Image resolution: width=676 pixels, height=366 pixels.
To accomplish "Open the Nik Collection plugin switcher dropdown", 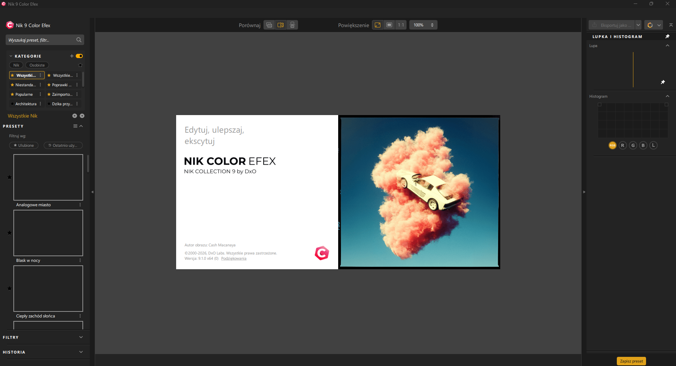I will point(659,25).
